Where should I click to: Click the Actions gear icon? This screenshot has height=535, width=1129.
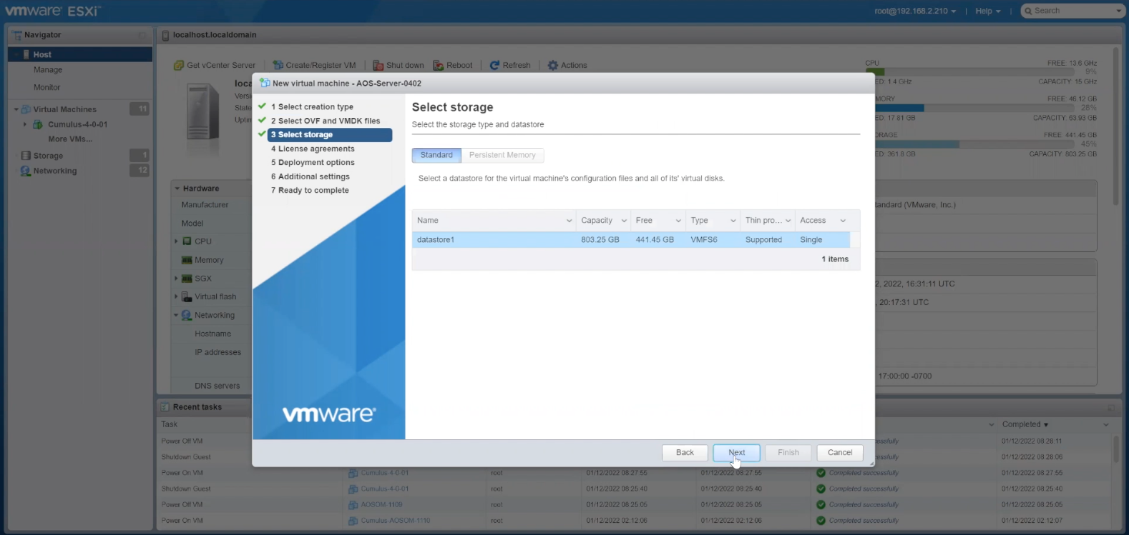click(553, 65)
